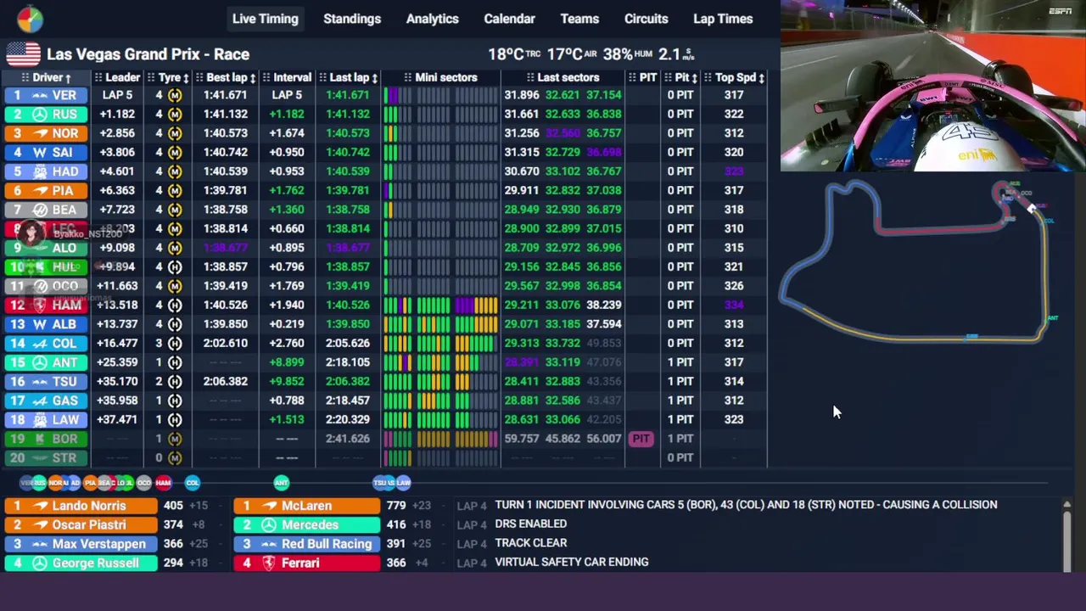Sort by Last sectors column header
The width and height of the screenshot is (1086, 611).
tap(563, 77)
